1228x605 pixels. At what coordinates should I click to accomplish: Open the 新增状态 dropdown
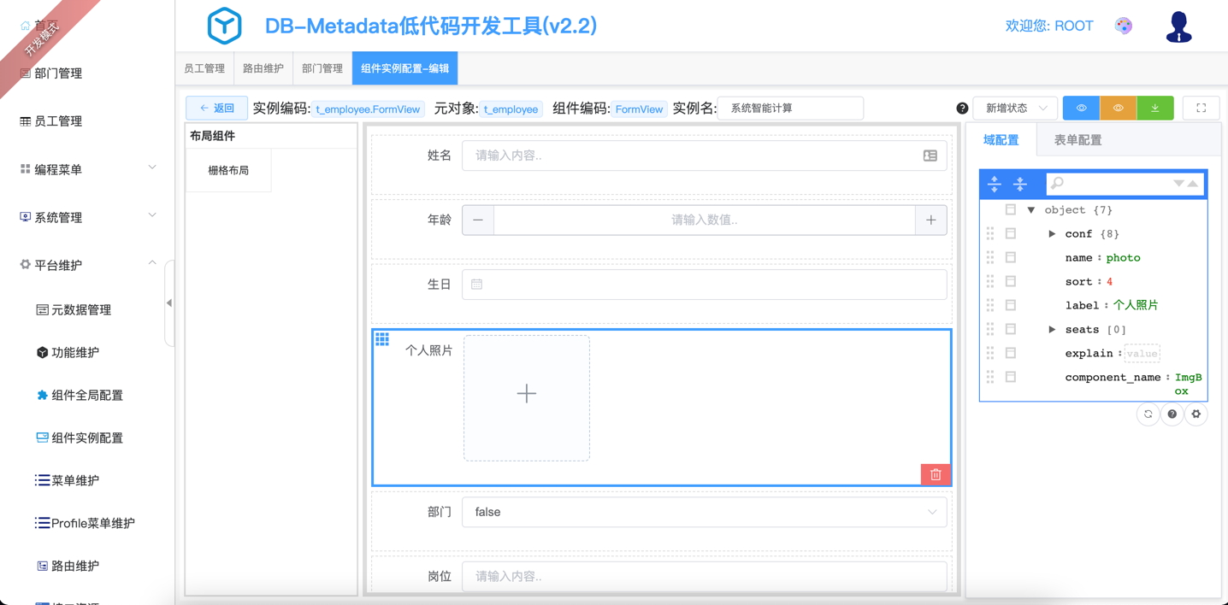click(1015, 109)
